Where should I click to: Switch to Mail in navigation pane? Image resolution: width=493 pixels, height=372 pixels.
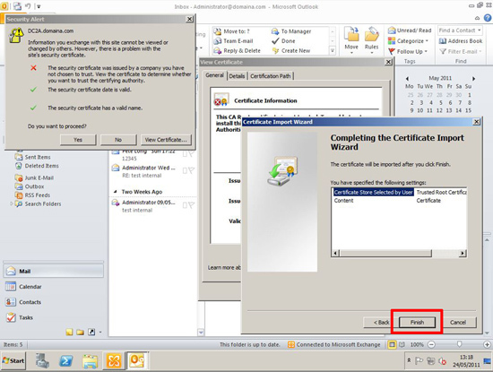(x=54, y=271)
